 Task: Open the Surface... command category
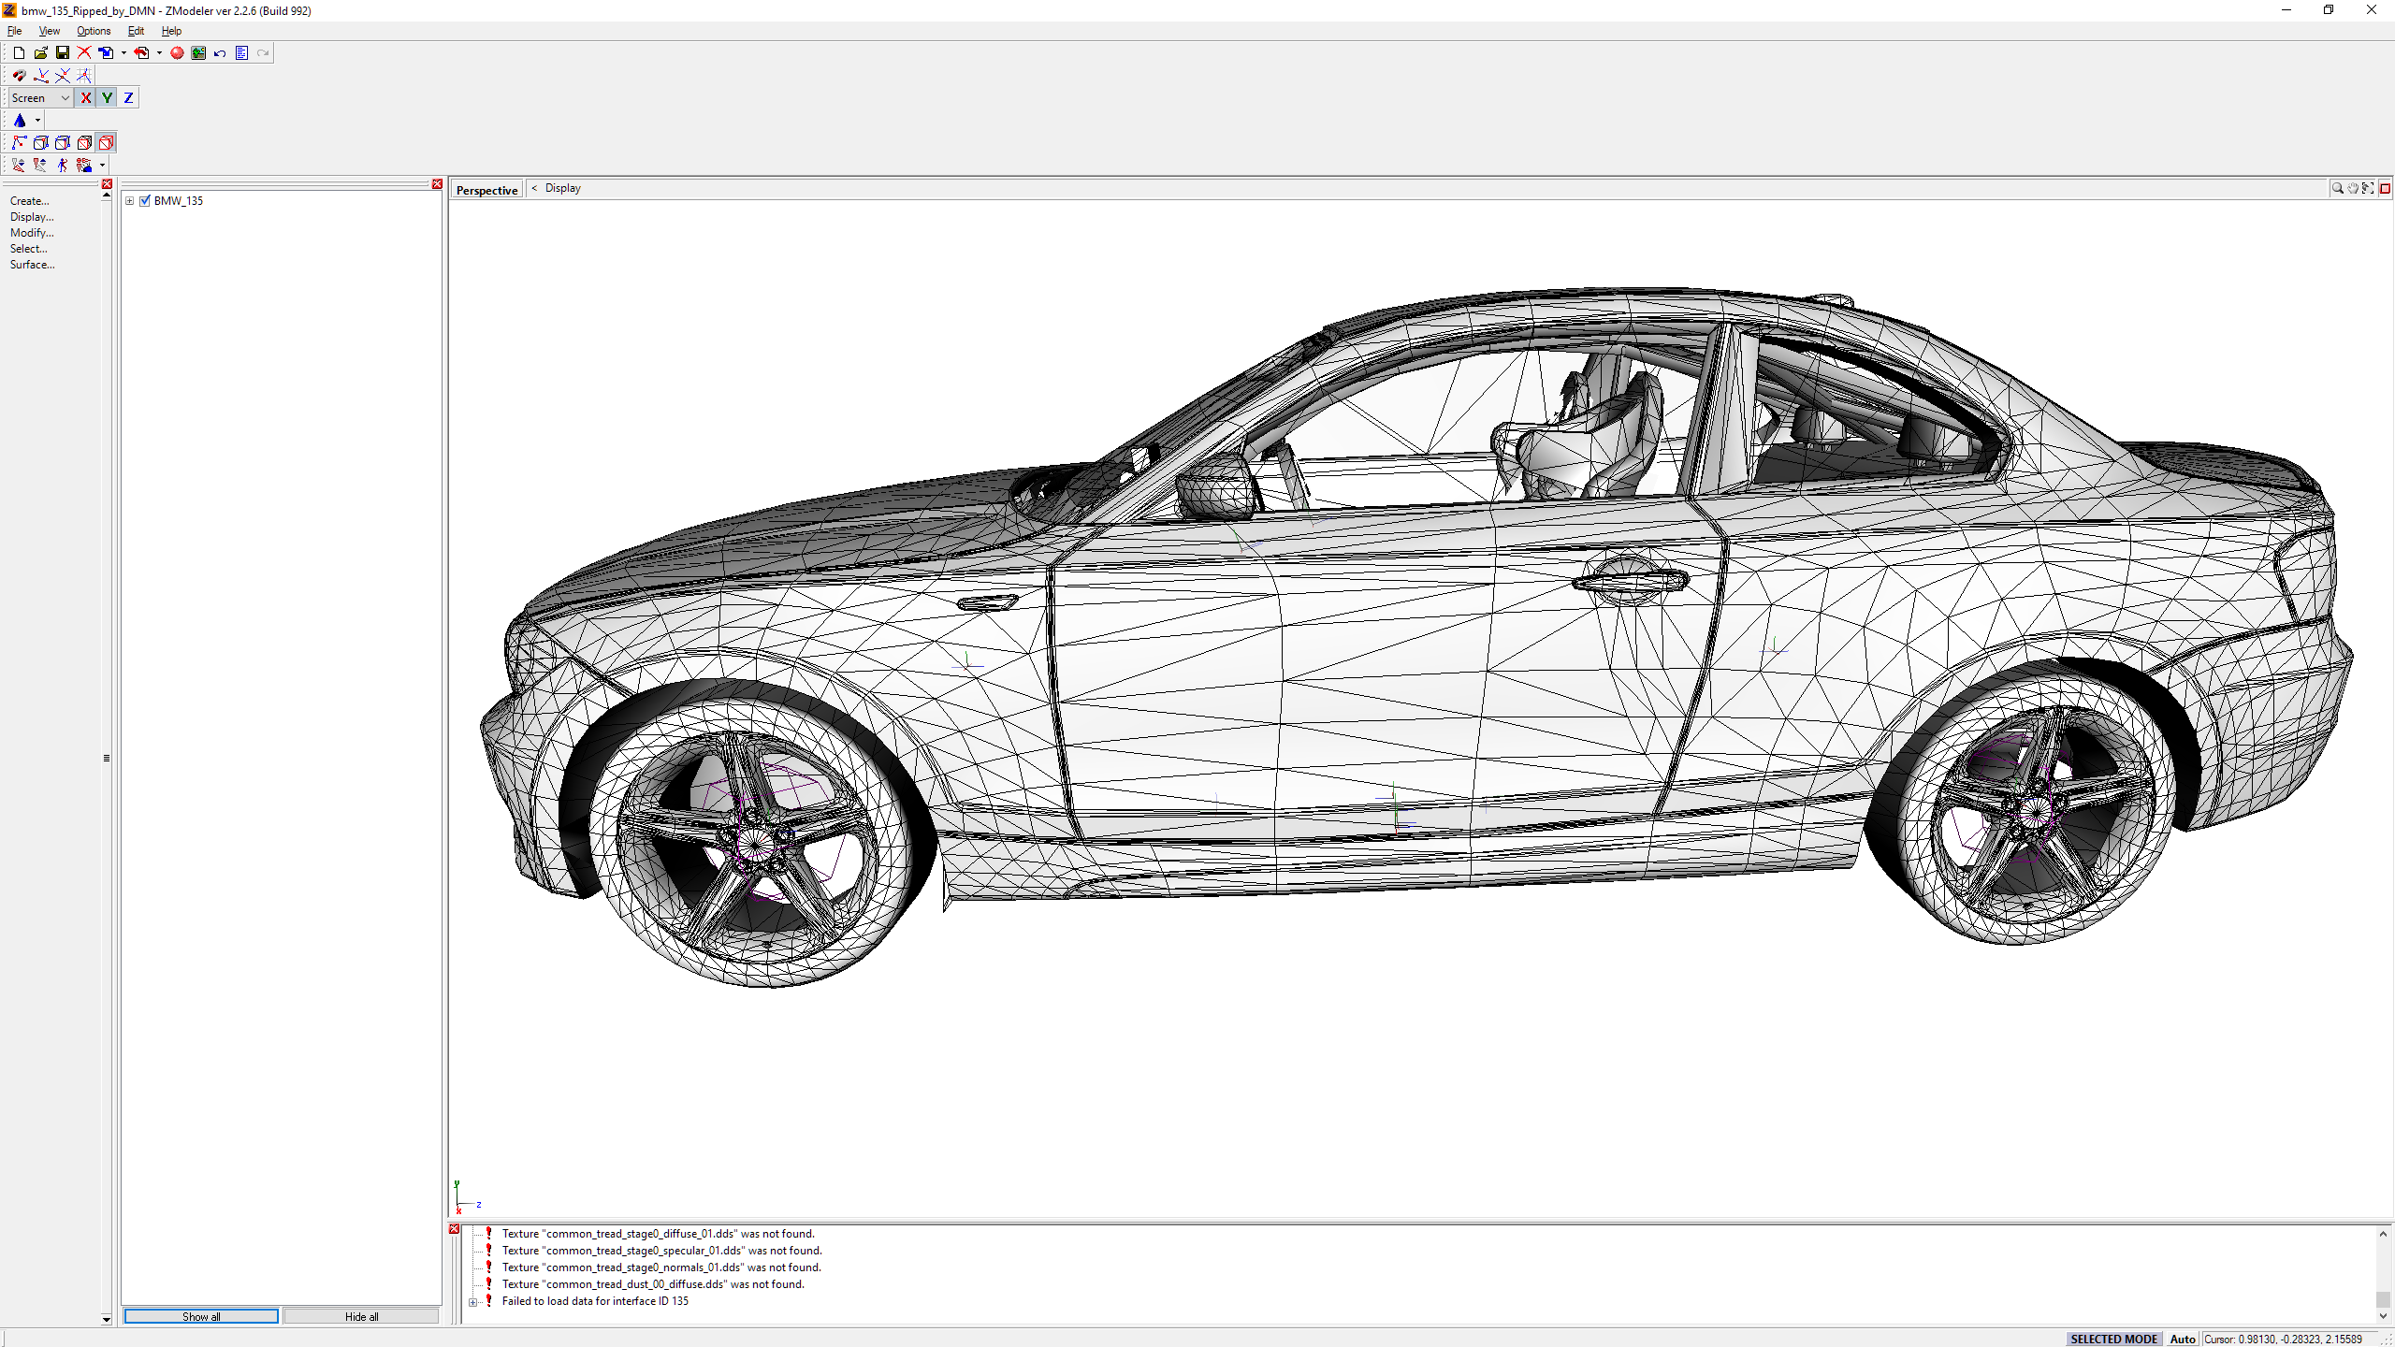(32, 265)
